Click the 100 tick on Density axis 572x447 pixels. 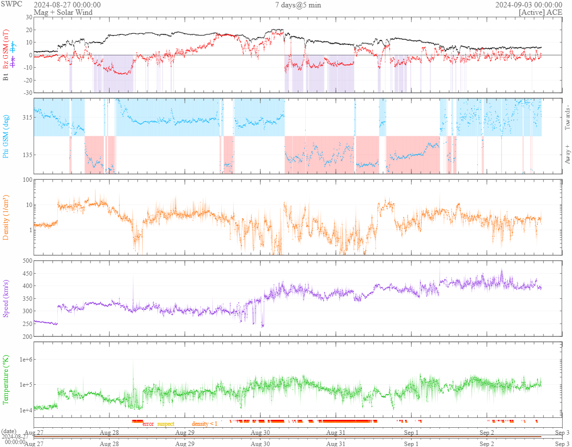point(28,179)
